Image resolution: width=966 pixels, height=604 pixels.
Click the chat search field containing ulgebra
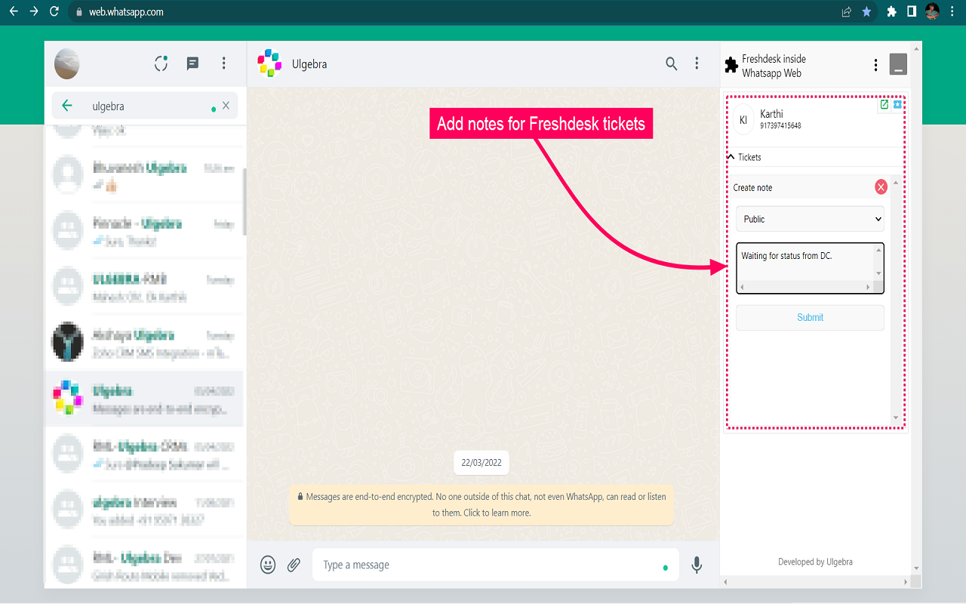tap(145, 106)
